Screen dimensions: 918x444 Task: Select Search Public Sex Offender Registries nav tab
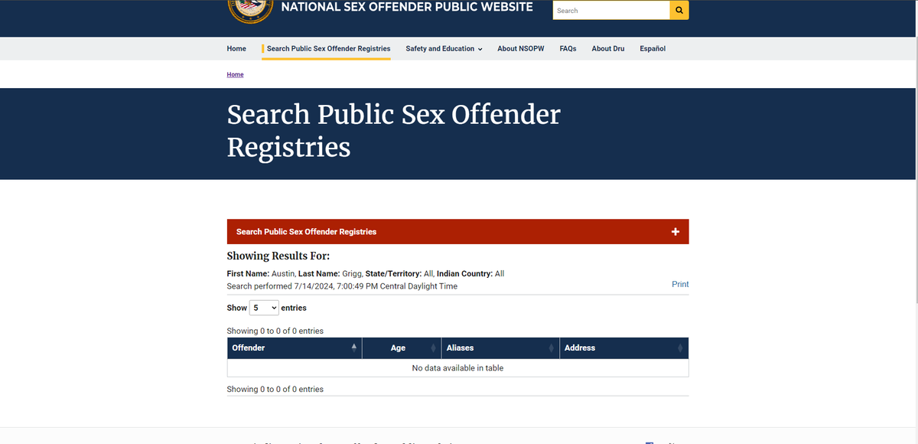pos(328,49)
